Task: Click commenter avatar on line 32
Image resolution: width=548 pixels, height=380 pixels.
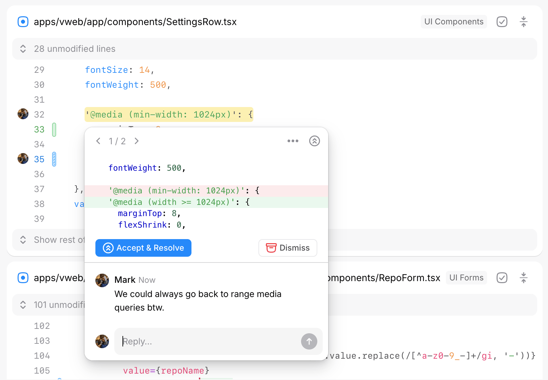Action: pyautogui.click(x=23, y=114)
